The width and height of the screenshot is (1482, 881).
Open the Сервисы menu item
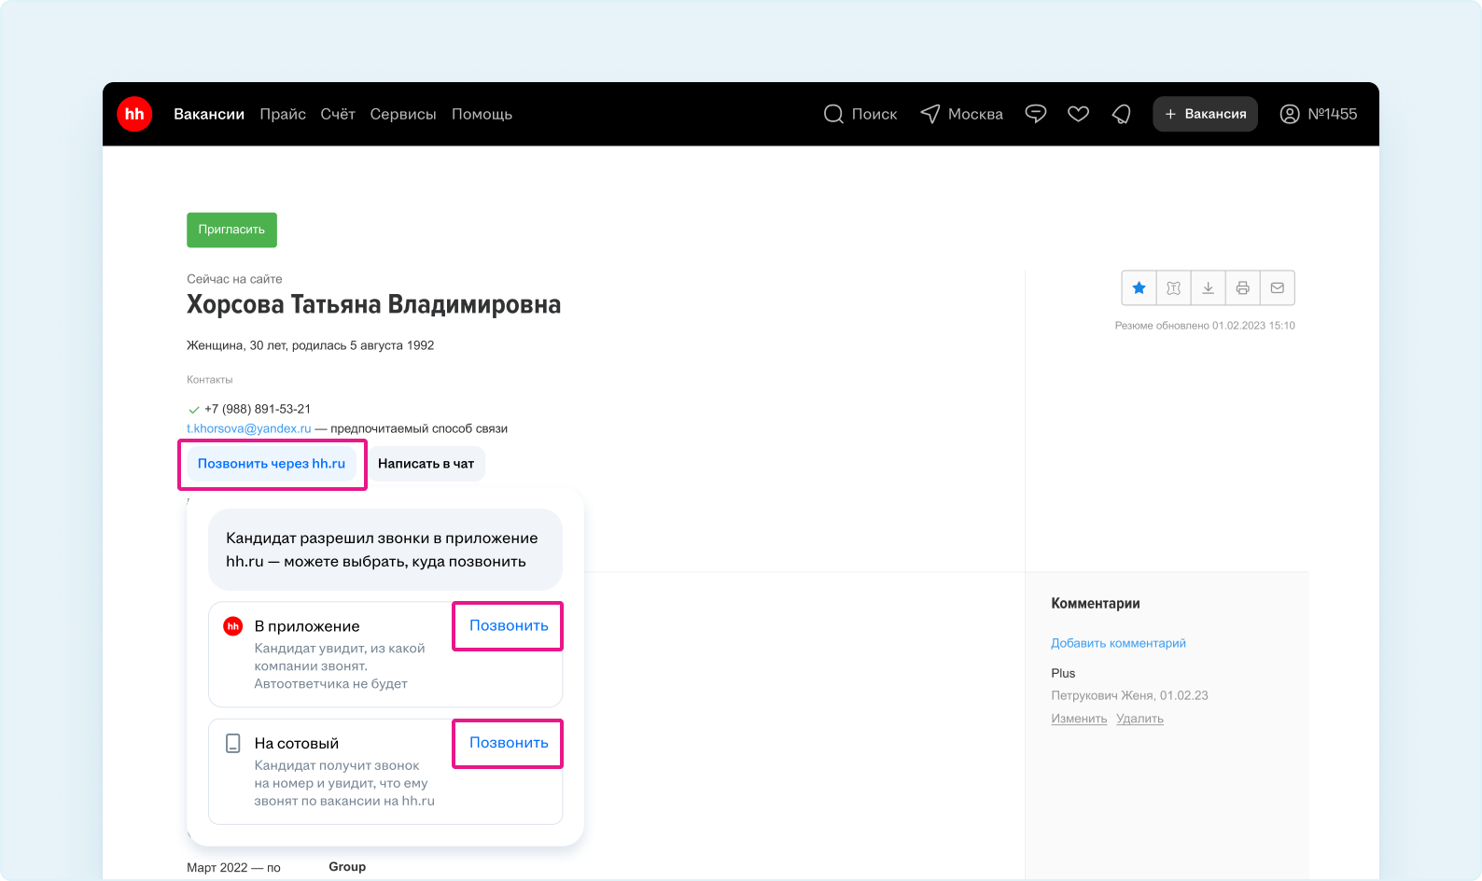coord(403,114)
